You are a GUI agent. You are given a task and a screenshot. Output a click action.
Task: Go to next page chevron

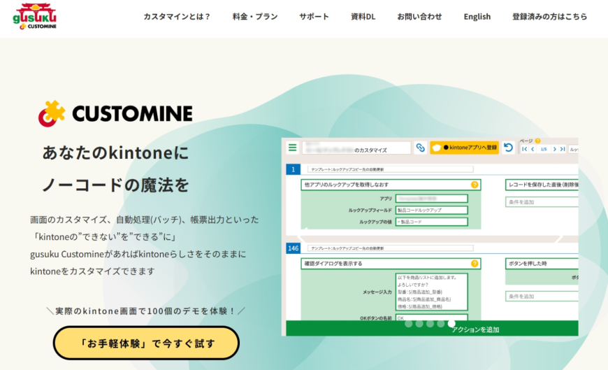tap(554, 149)
